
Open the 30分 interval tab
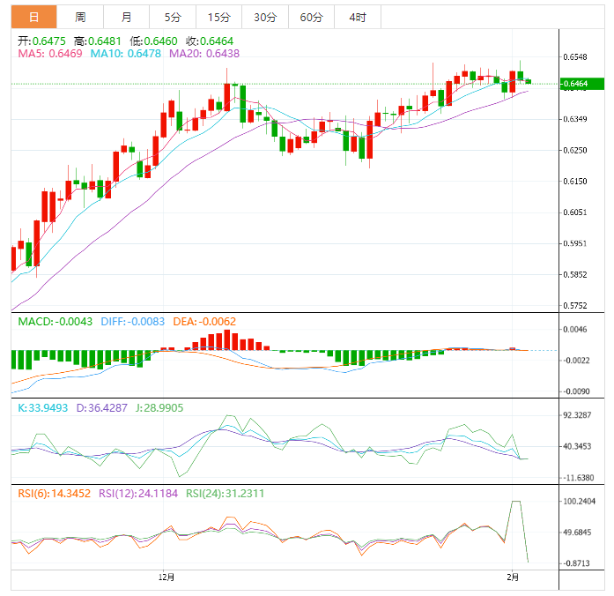(x=264, y=17)
